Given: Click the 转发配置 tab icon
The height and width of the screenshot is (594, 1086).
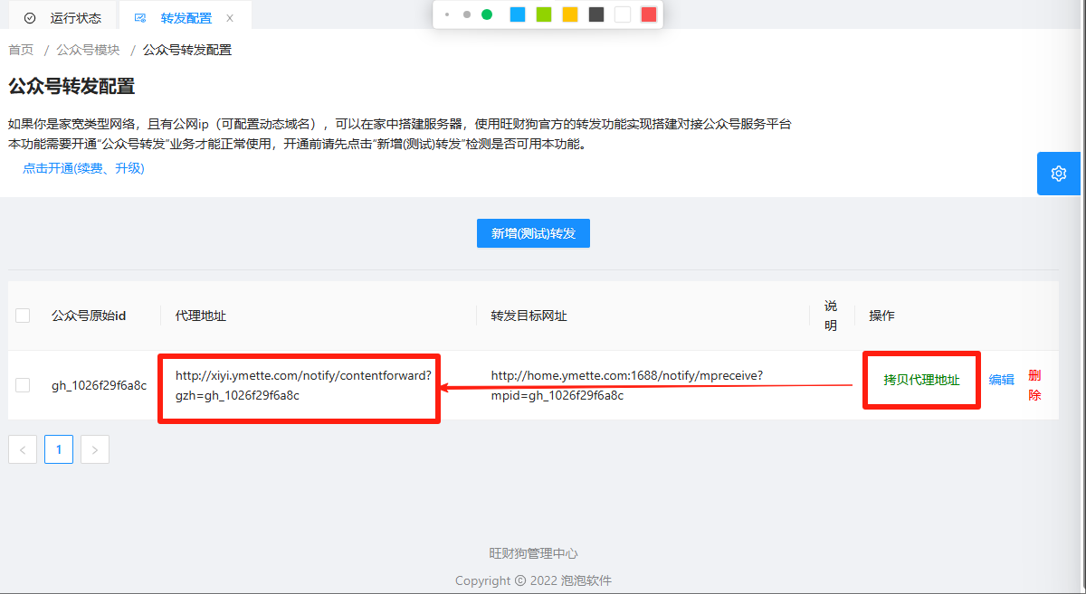Looking at the screenshot, I should pyautogui.click(x=139, y=18).
